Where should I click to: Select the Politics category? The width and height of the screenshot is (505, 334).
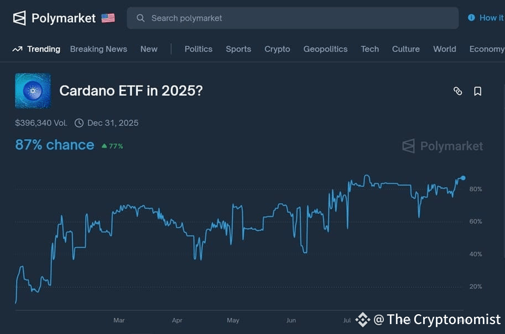click(199, 49)
